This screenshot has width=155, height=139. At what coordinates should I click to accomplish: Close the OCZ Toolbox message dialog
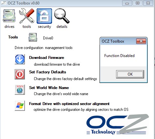141,41
